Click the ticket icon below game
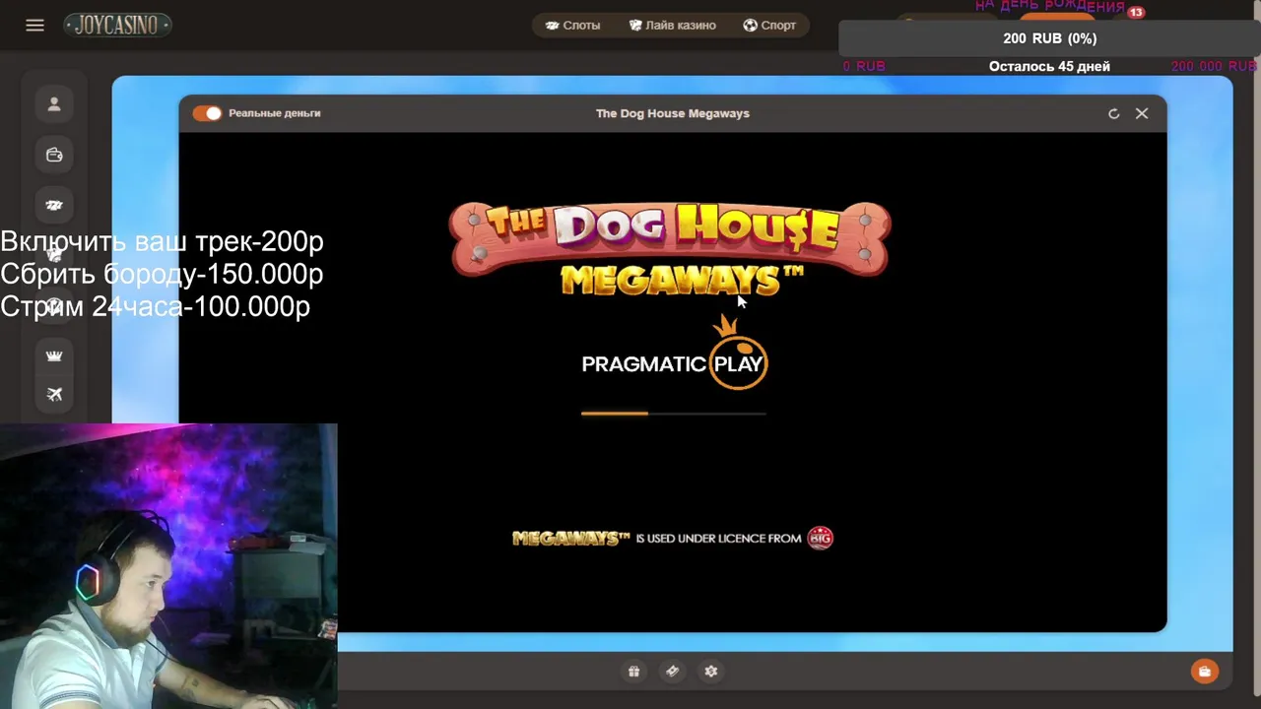Image resolution: width=1261 pixels, height=709 pixels. click(x=672, y=672)
